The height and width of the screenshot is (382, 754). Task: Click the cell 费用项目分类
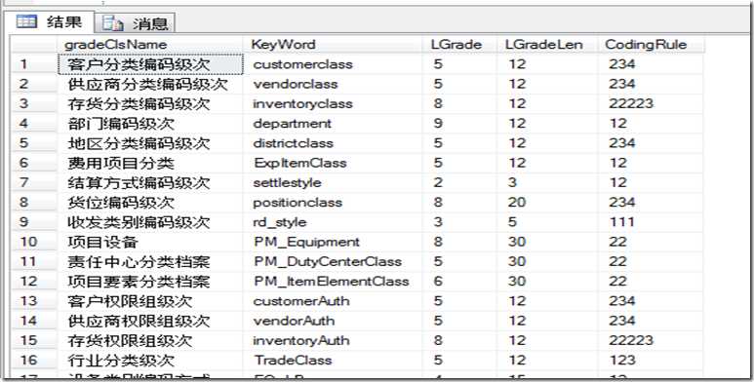pos(150,163)
